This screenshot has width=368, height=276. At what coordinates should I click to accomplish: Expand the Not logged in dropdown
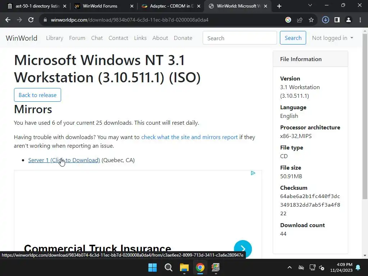[332, 38]
